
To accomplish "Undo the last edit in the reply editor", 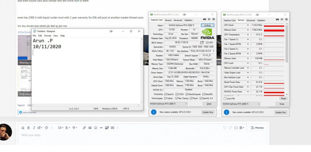I will tap(224, 128).
